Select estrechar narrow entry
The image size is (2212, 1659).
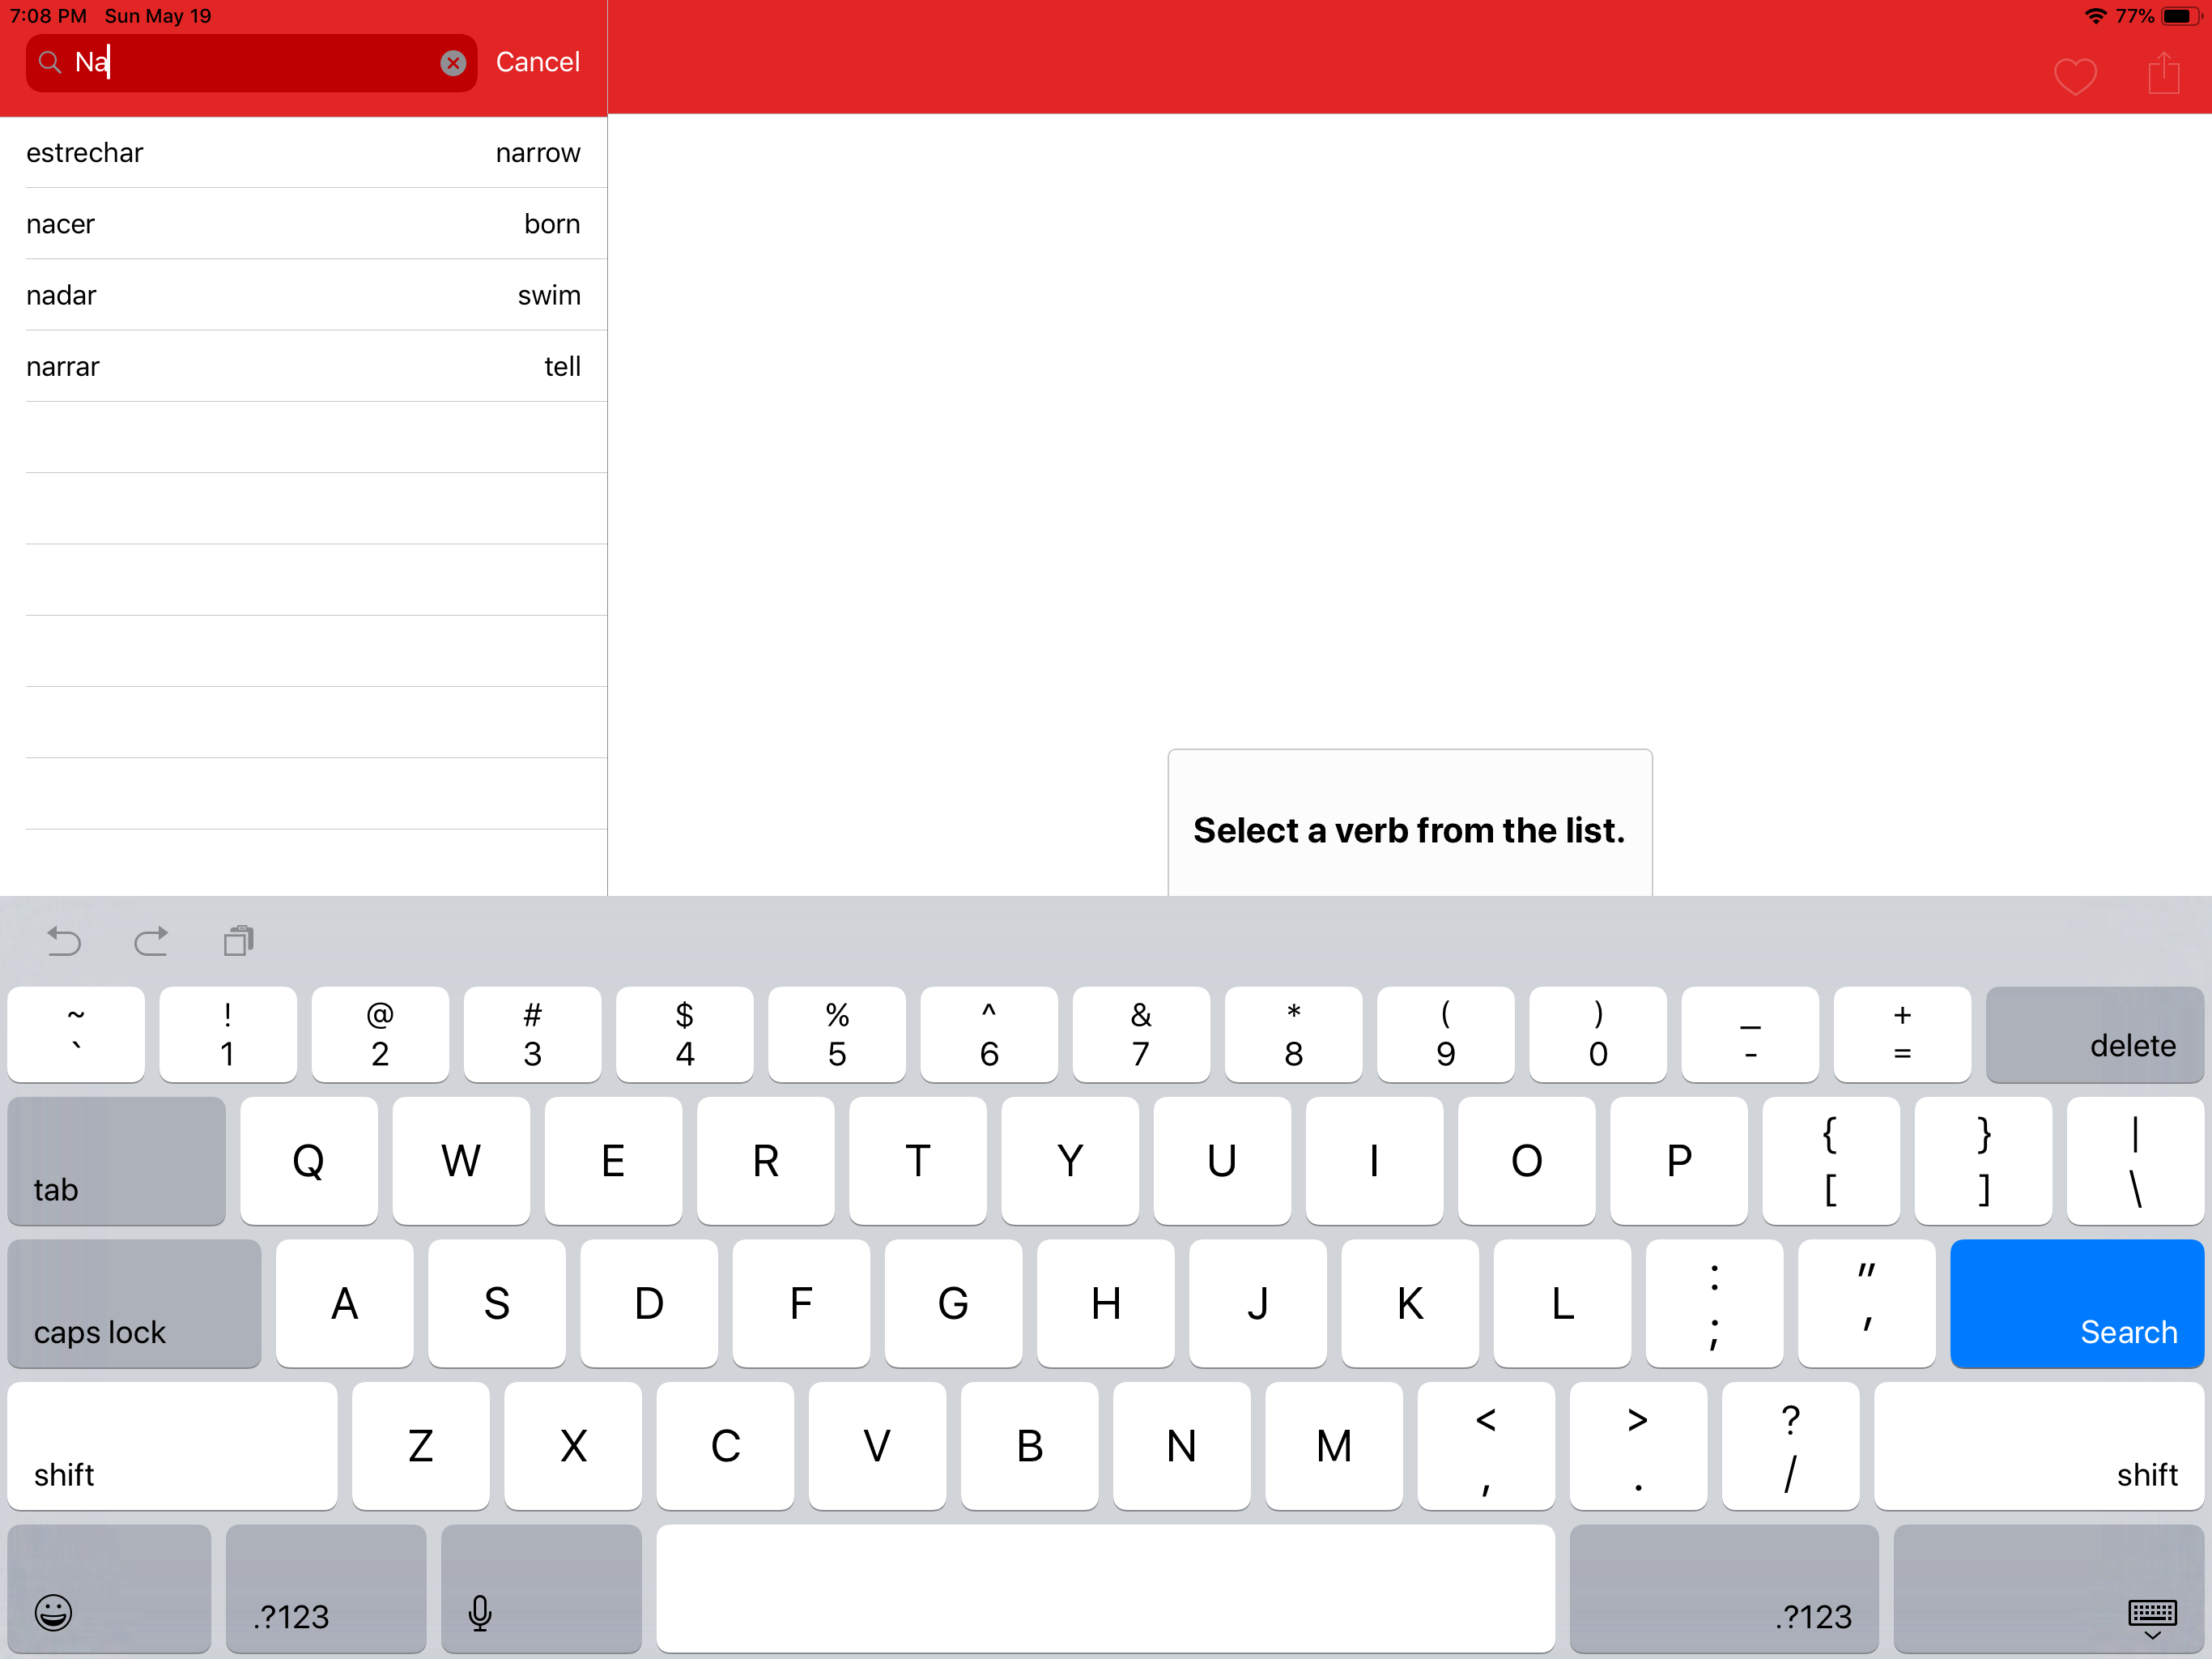click(x=303, y=153)
